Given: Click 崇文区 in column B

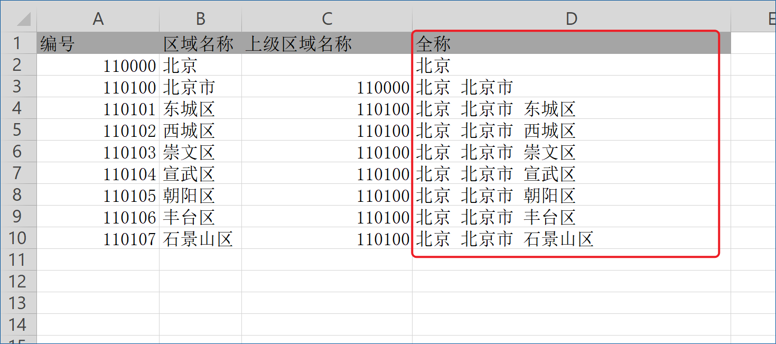Looking at the screenshot, I should tap(200, 151).
